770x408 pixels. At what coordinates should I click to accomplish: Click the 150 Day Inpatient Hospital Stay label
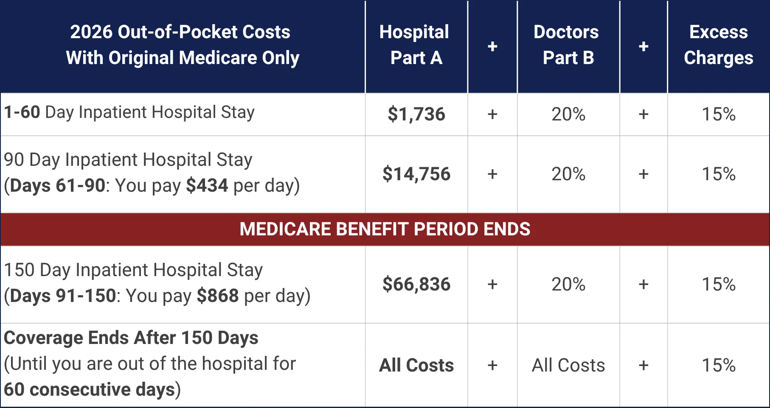(x=133, y=270)
